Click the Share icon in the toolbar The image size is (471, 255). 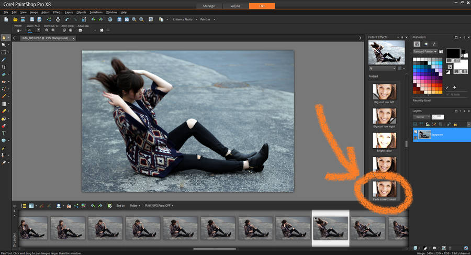[49, 19]
